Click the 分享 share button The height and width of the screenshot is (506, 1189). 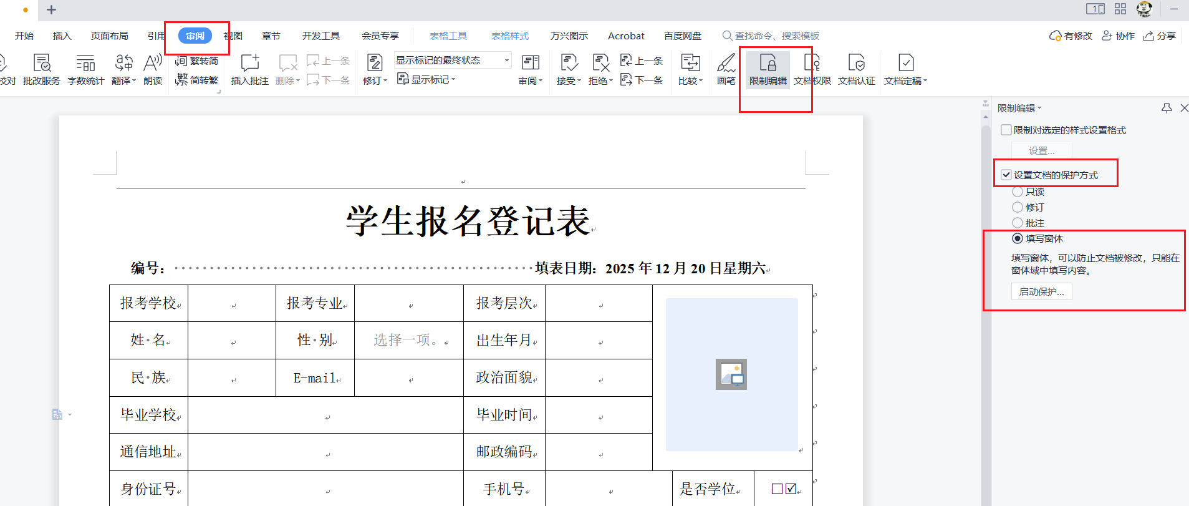point(1160,36)
